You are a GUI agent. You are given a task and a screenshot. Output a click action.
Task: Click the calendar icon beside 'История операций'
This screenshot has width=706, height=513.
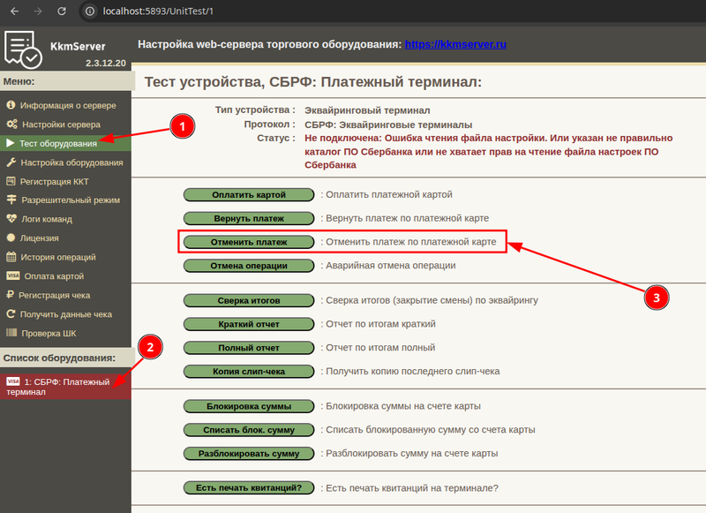pyautogui.click(x=11, y=257)
